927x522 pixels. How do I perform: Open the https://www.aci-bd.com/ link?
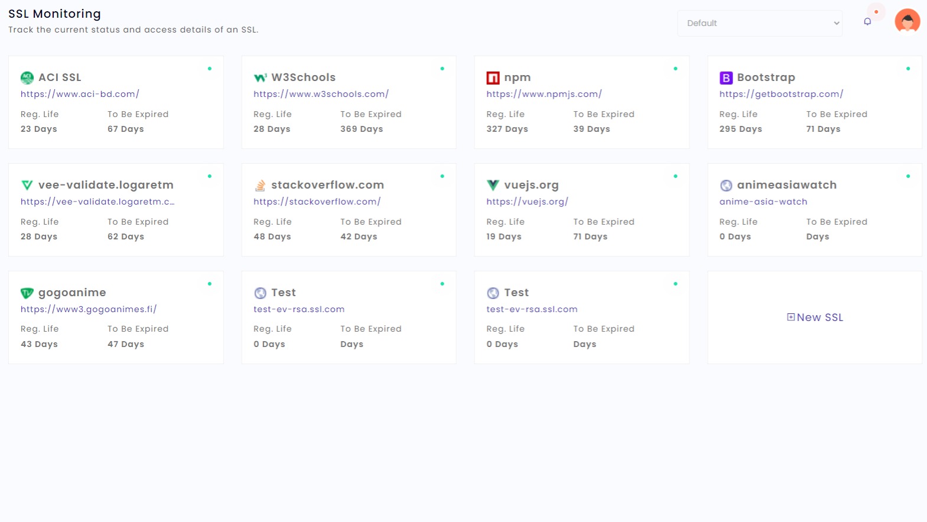click(80, 94)
